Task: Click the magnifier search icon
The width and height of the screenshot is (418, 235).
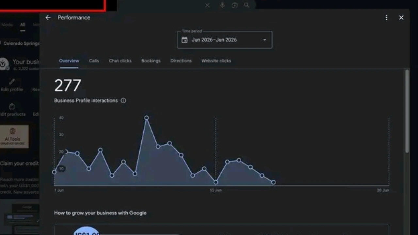Action: point(247,5)
